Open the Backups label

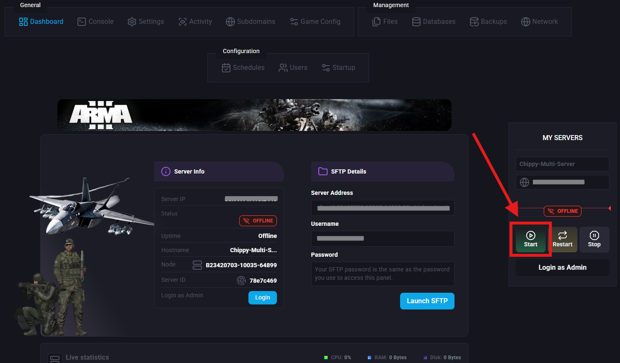[494, 22]
